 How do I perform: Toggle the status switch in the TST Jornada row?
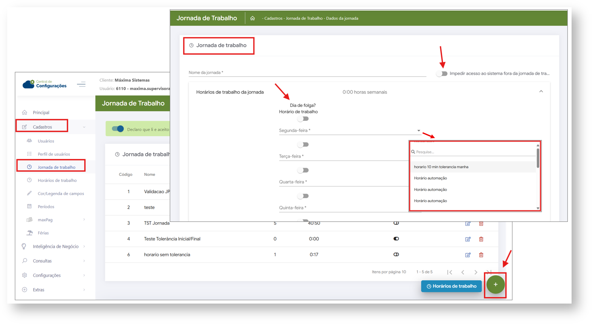point(396,223)
